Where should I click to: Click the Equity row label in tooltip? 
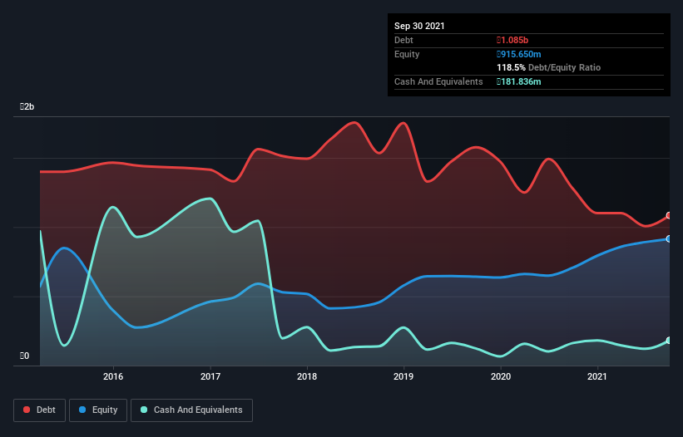tap(407, 54)
